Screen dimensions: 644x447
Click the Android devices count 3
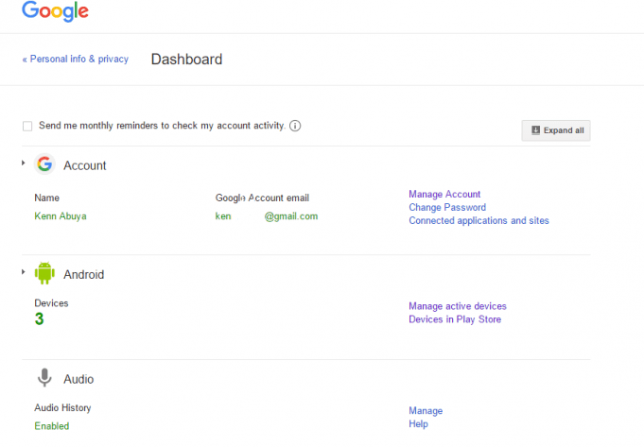click(39, 318)
